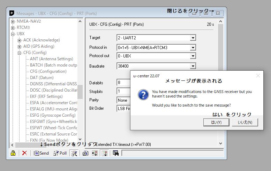Open the Baudrate dropdown showing 38400
271x171 pixels.
193,66
